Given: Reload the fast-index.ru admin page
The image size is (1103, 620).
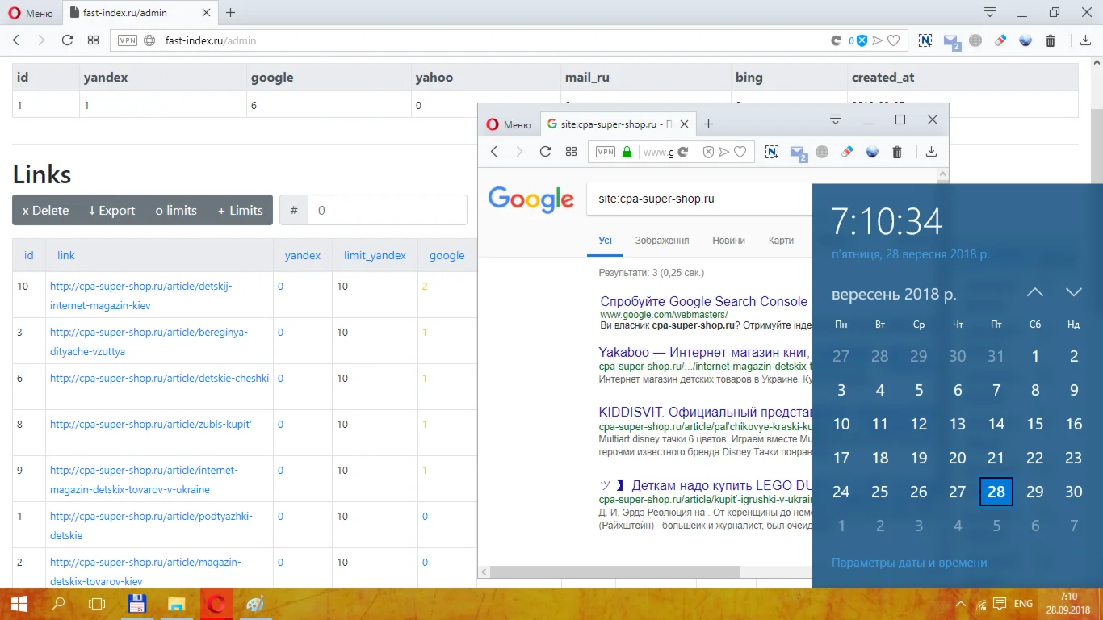Looking at the screenshot, I should tap(67, 40).
